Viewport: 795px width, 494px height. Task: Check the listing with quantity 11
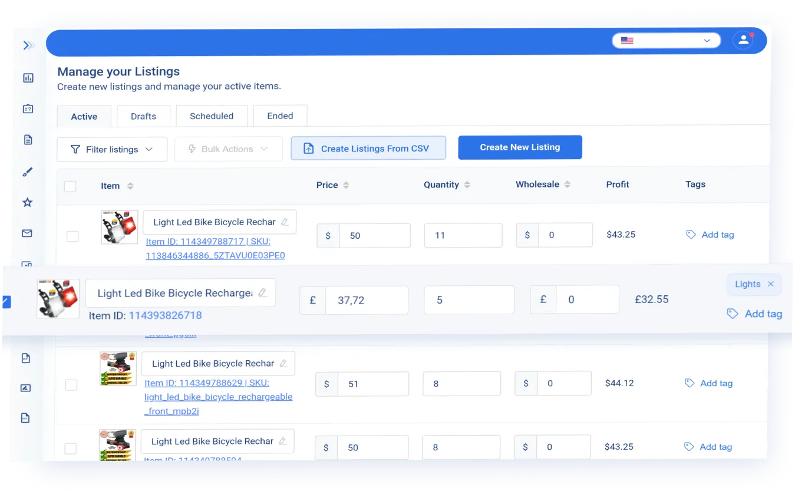tap(72, 236)
